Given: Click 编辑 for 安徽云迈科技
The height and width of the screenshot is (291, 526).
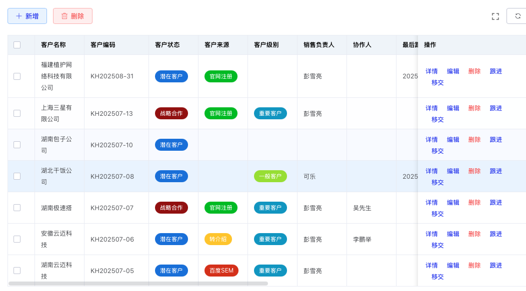Looking at the screenshot, I should [x=453, y=234].
